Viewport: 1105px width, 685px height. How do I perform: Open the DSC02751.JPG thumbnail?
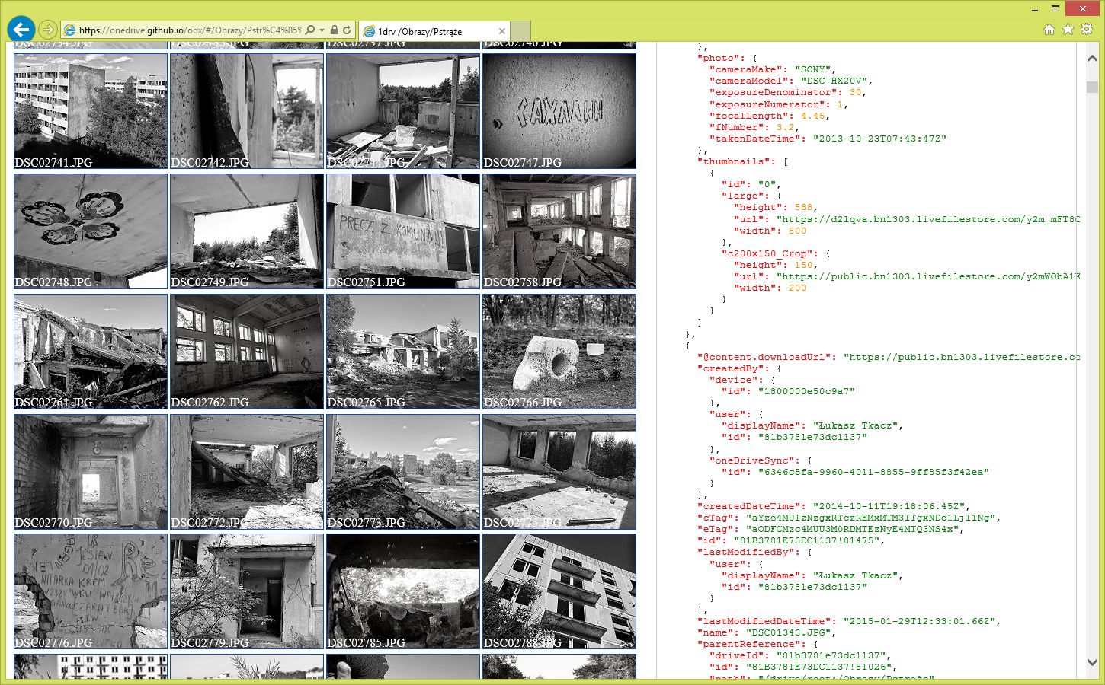pos(403,231)
